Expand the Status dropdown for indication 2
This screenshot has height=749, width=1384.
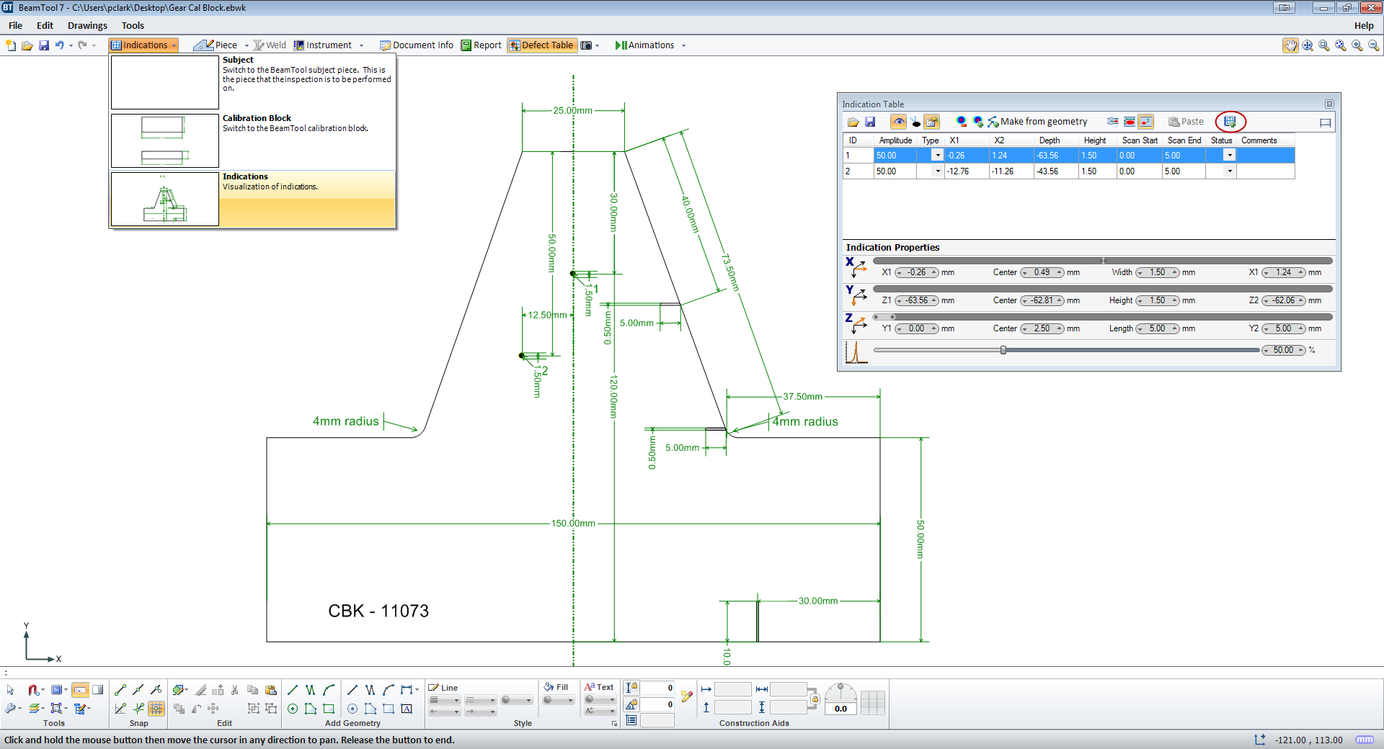pyautogui.click(x=1230, y=171)
